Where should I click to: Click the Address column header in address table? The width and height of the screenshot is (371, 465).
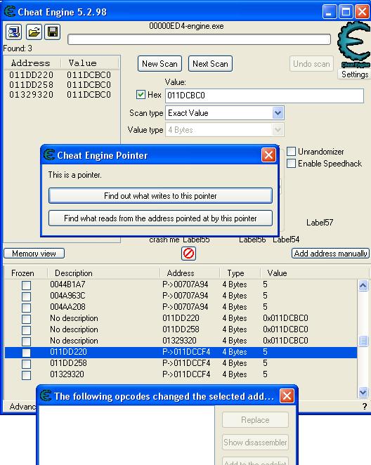[190, 273]
